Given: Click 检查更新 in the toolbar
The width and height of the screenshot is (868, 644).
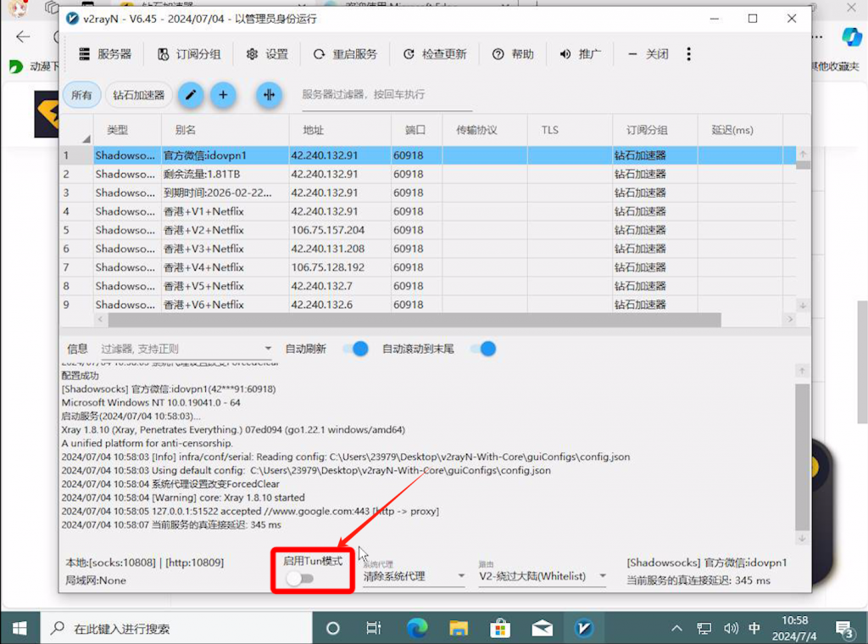Looking at the screenshot, I should click(x=435, y=53).
